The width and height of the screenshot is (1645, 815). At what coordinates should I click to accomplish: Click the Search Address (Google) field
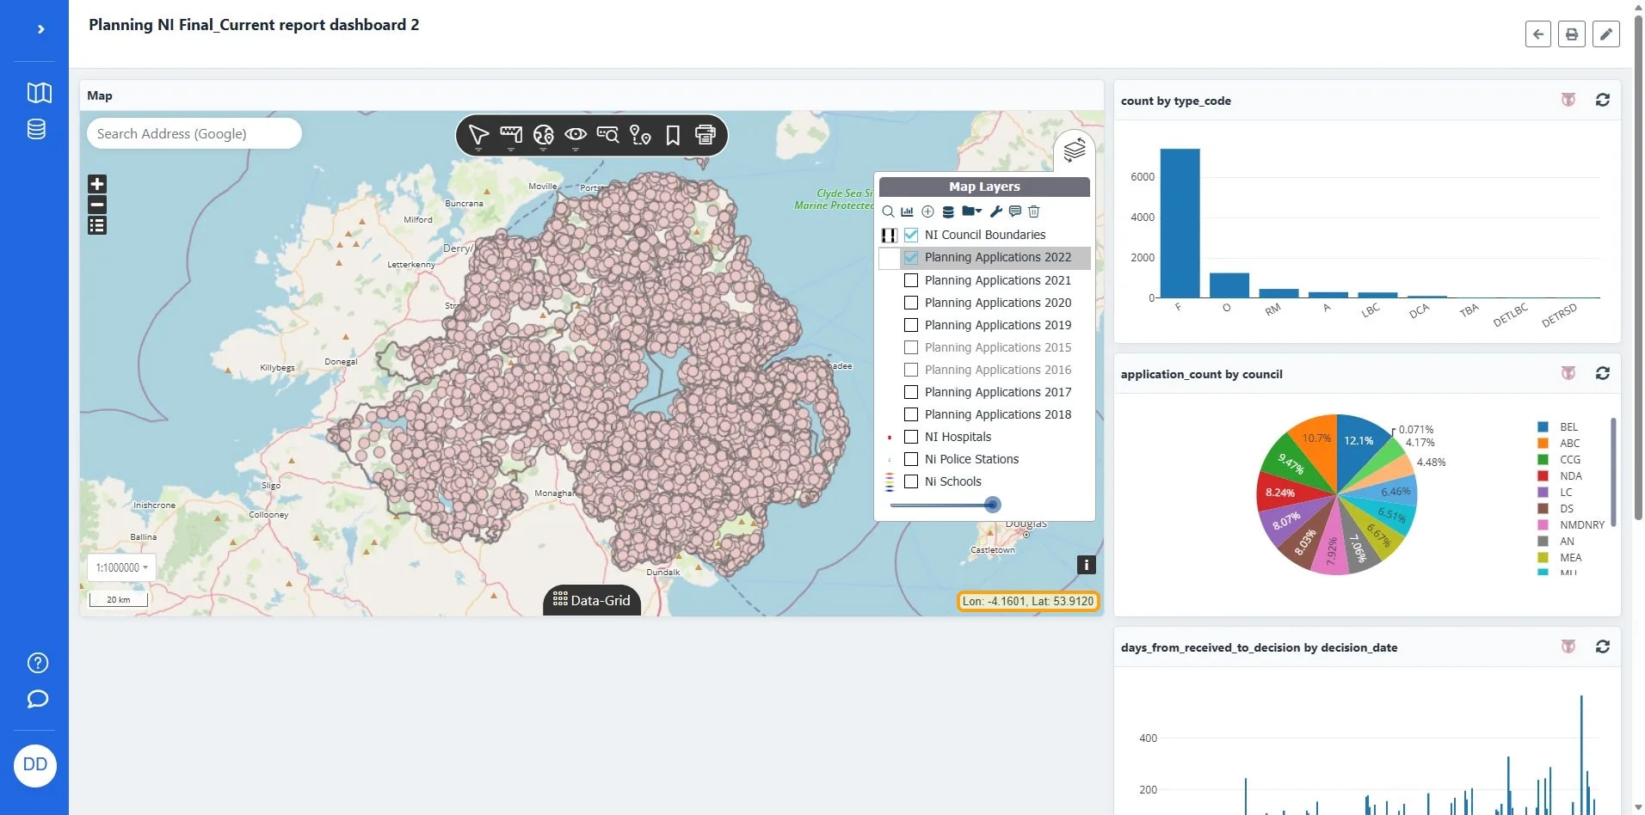[194, 134]
